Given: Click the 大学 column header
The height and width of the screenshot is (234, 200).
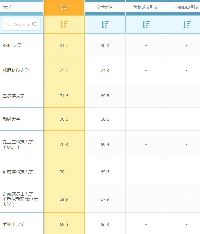Looking at the screenshot, I should coord(7,7).
